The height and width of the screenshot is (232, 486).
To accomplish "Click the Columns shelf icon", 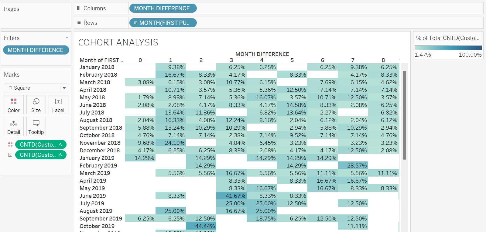I will click(x=79, y=8).
